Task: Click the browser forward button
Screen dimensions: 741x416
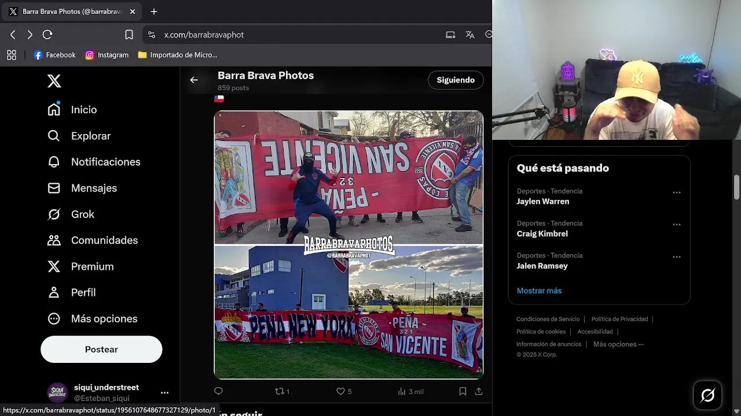Action: 30,35
